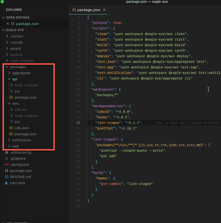Click the git blame annotation 'You, 4 days ago'

pyautogui.click(x=171, y=123)
